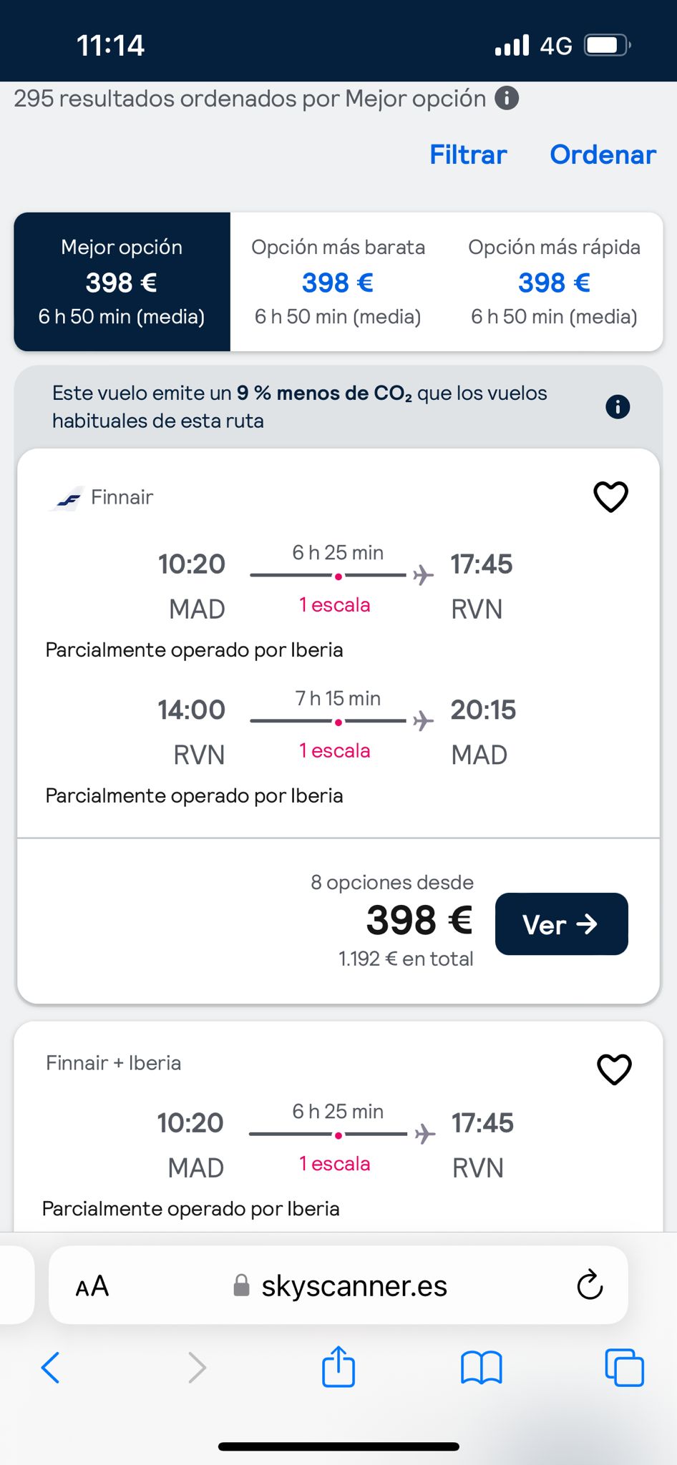The image size is (677, 1465).
Task: Show open Safari tabs
Action: pos(624,1368)
